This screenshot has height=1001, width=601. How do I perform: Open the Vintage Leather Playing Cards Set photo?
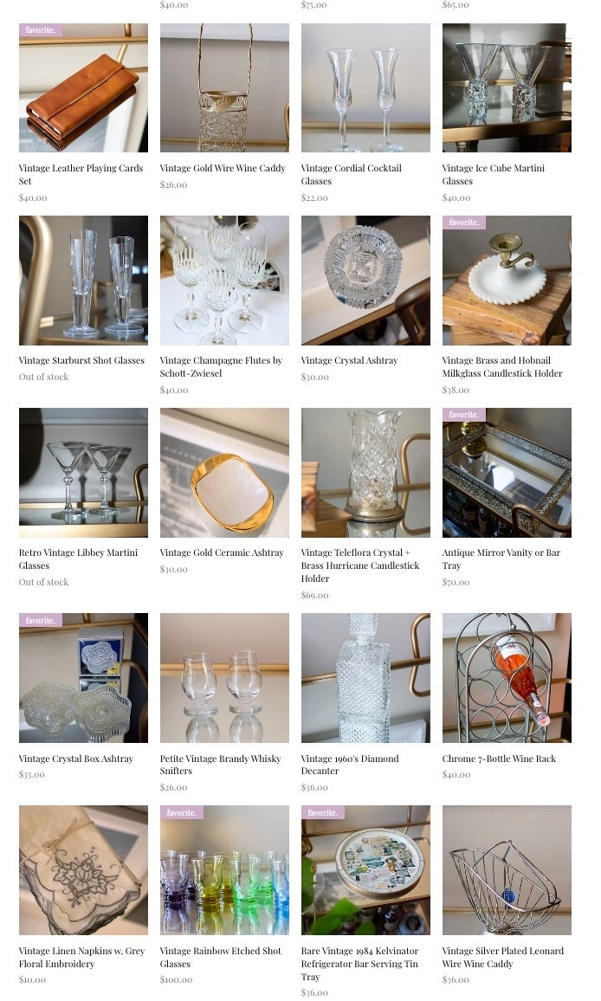84,88
